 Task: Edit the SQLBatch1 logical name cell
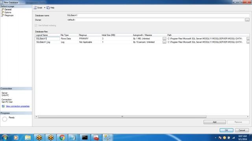[47, 39]
